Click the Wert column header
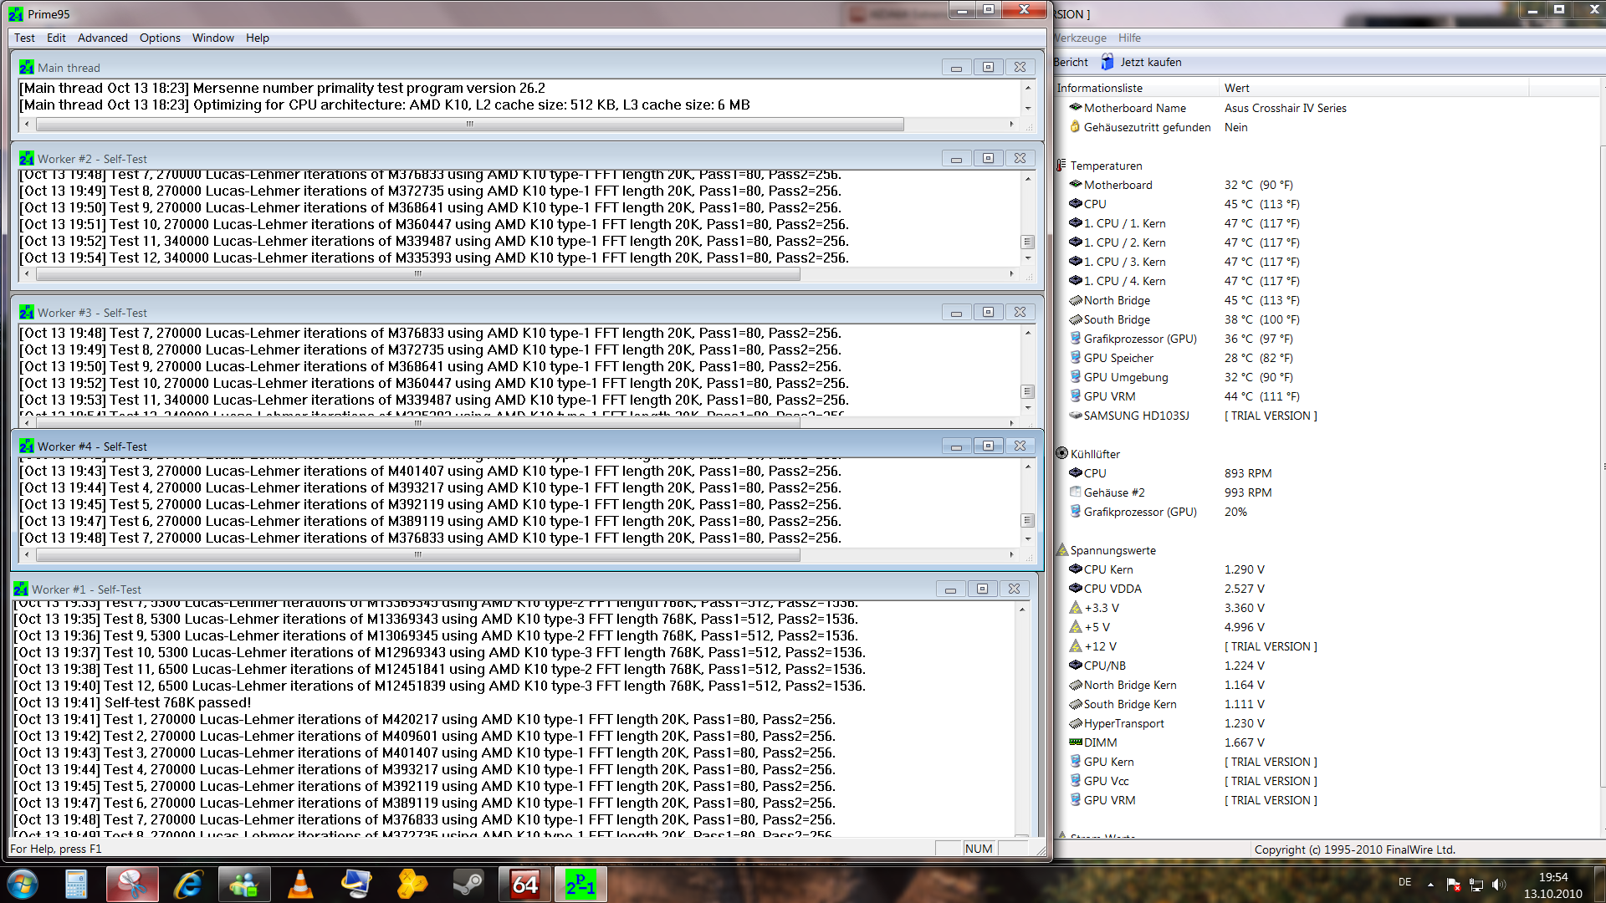 click(1236, 88)
